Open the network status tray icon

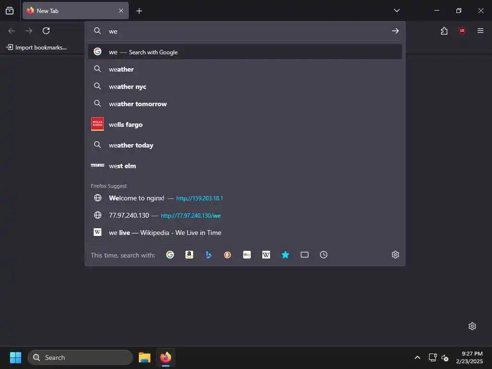pos(433,357)
